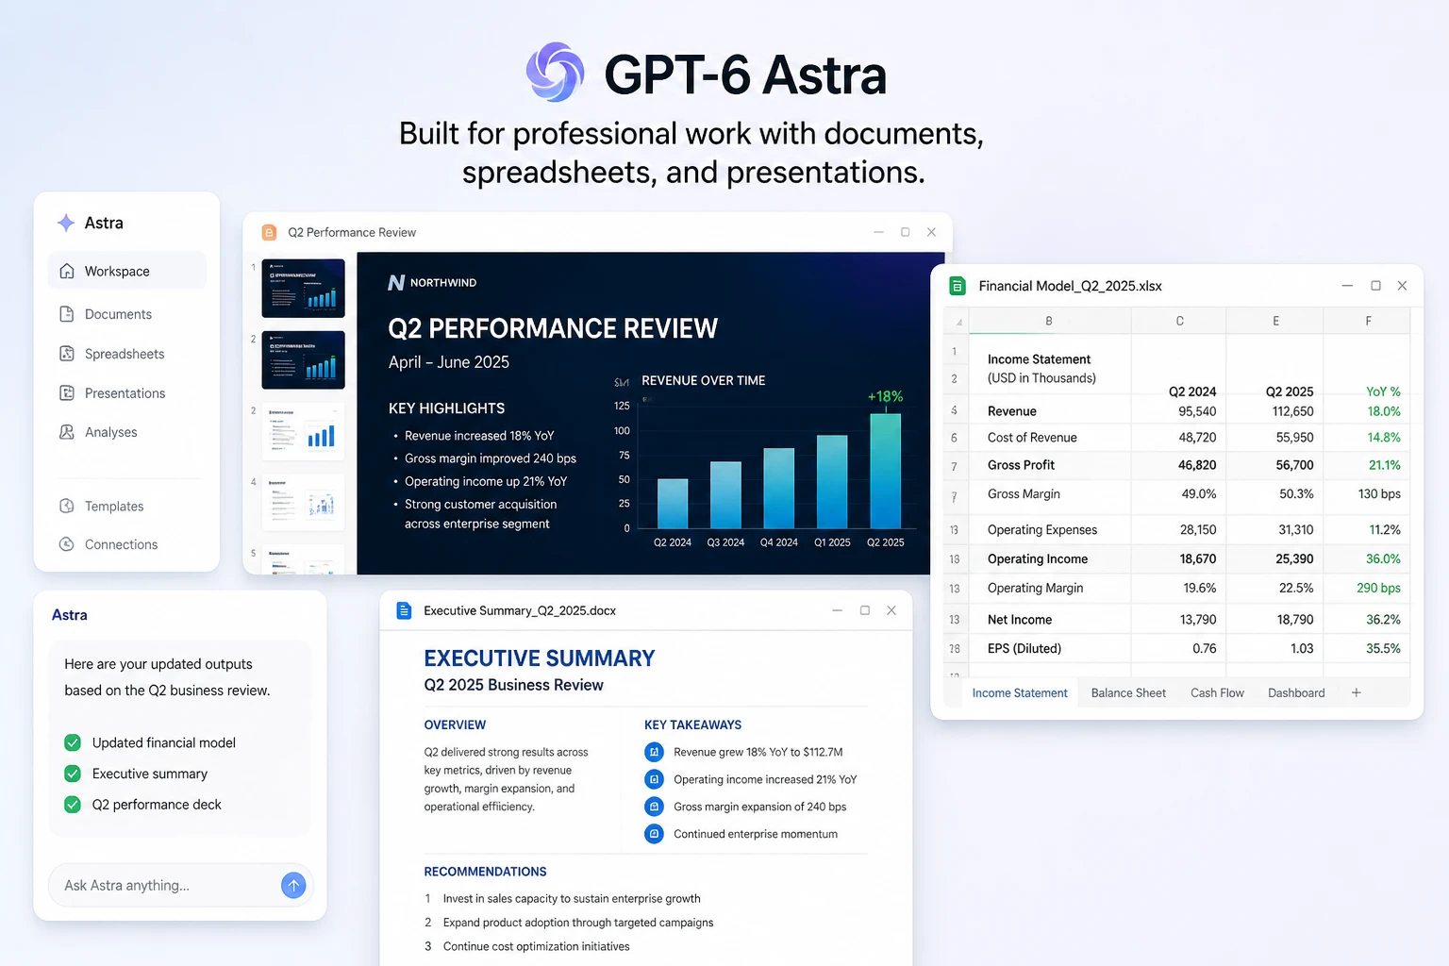Image resolution: width=1449 pixels, height=966 pixels.
Task: Click Net Income Q2 2025 cell 18,790
Action: click(x=1274, y=620)
